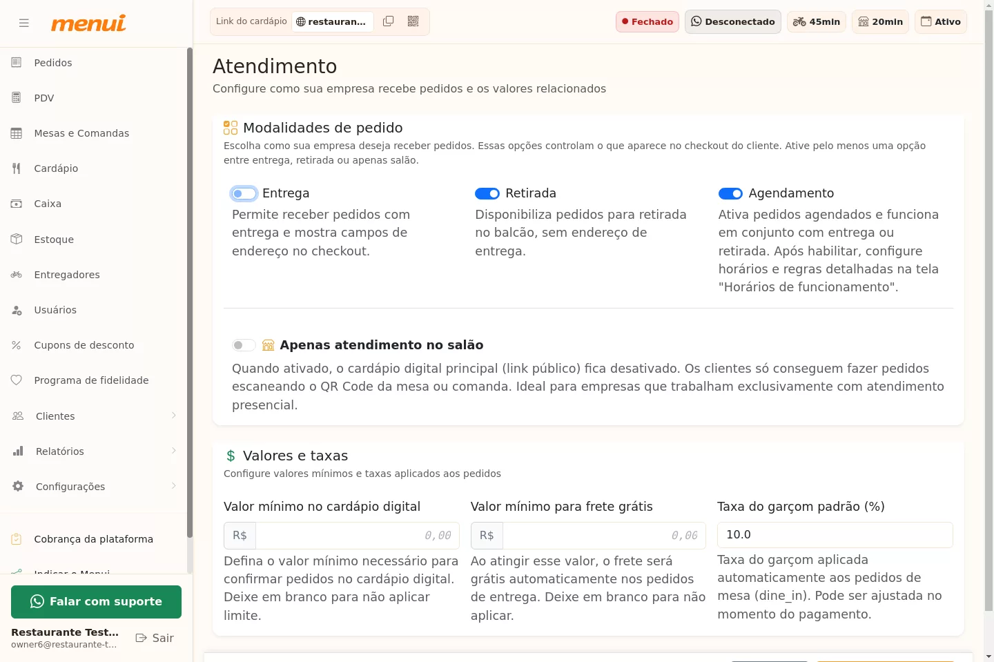
Task: Click the Entregadores motorcycle icon
Action: (17, 275)
